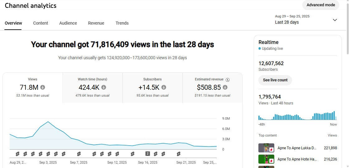The image size is (349, 168).
Task: Click the down-arrow icon beside $508.85 revenue
Action: [x=225, y=87]
